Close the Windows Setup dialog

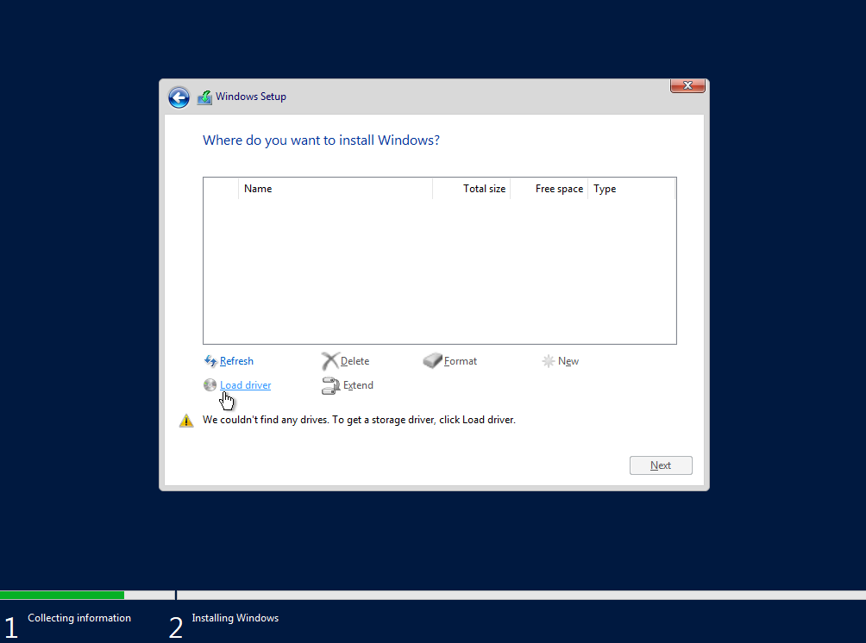pos(687,85)
